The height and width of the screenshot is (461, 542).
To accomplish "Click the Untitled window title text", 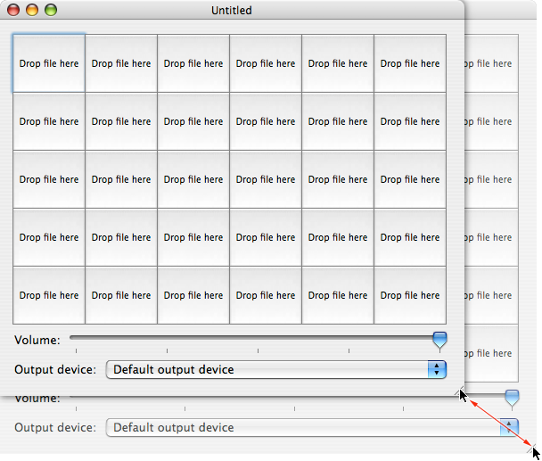I will tap(232, 11).
